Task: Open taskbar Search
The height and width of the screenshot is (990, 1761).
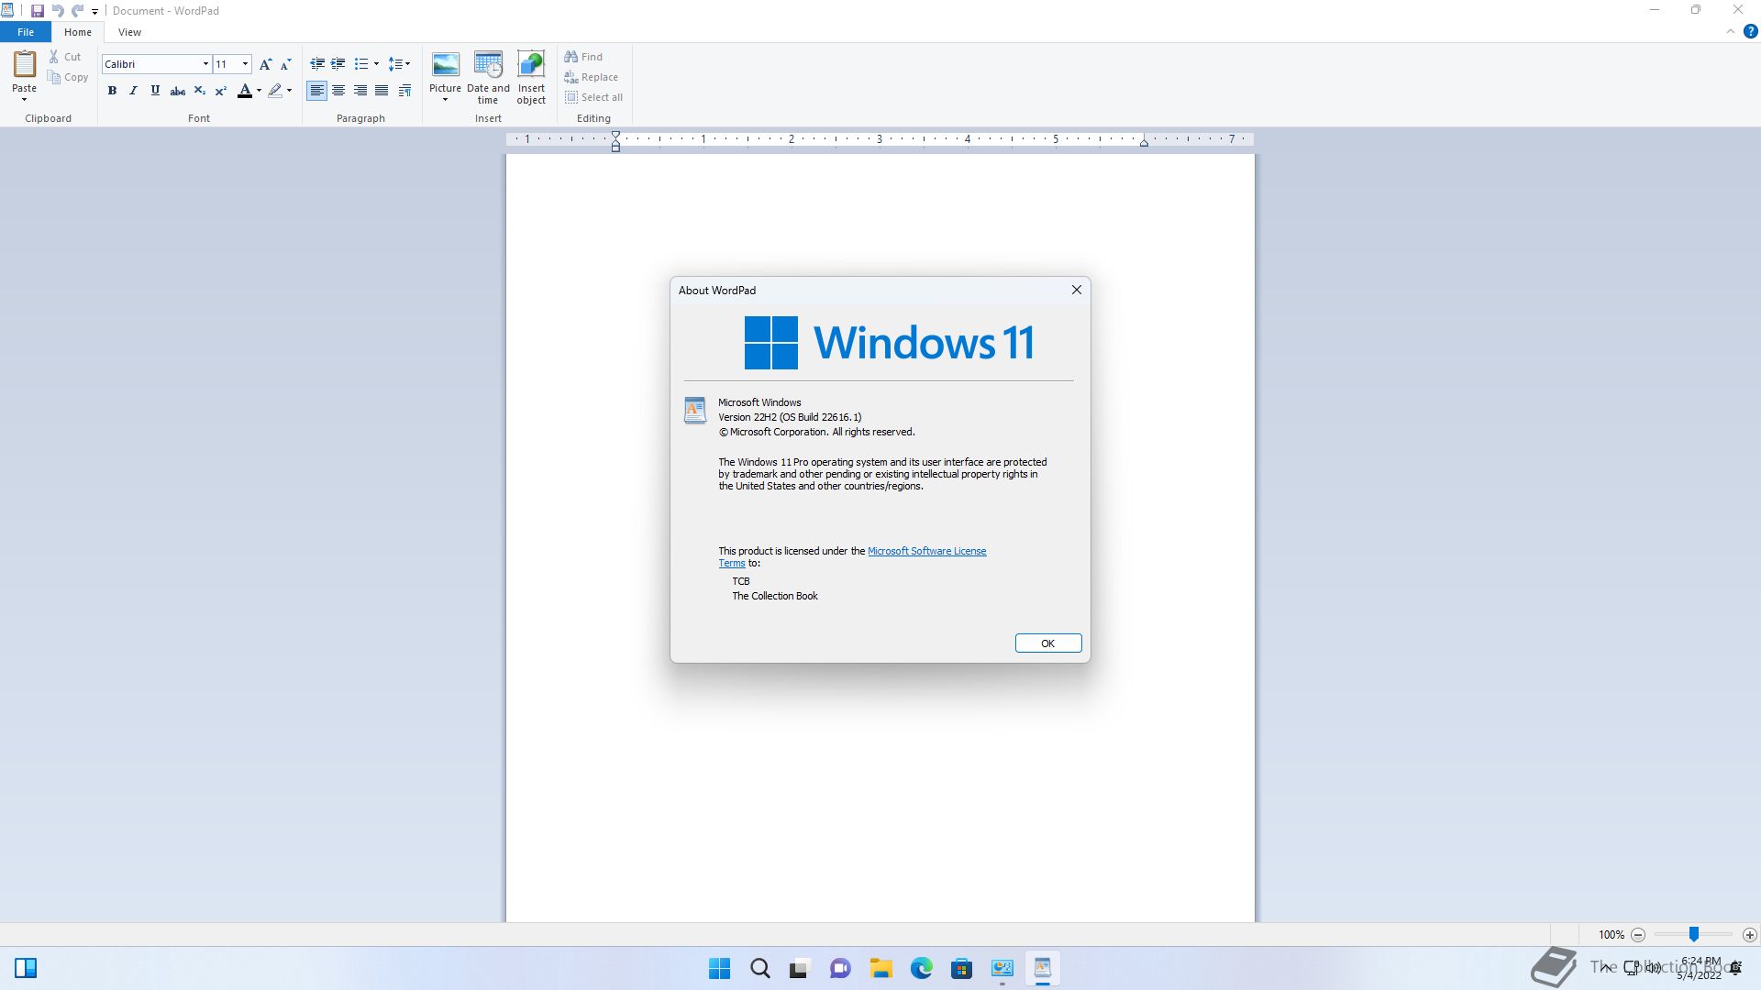Action: tap(760, 968)
